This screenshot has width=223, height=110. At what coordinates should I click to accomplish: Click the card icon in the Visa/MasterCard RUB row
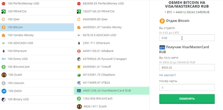coord(79,91)
